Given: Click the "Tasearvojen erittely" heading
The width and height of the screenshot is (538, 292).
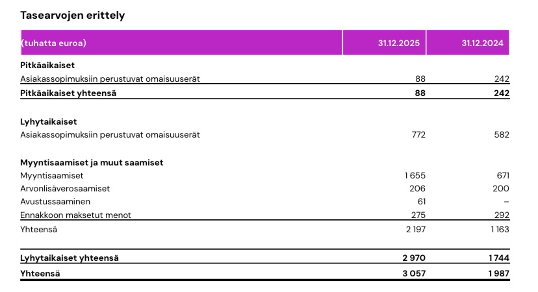Looking at the screenshot, I should [72, 15].
